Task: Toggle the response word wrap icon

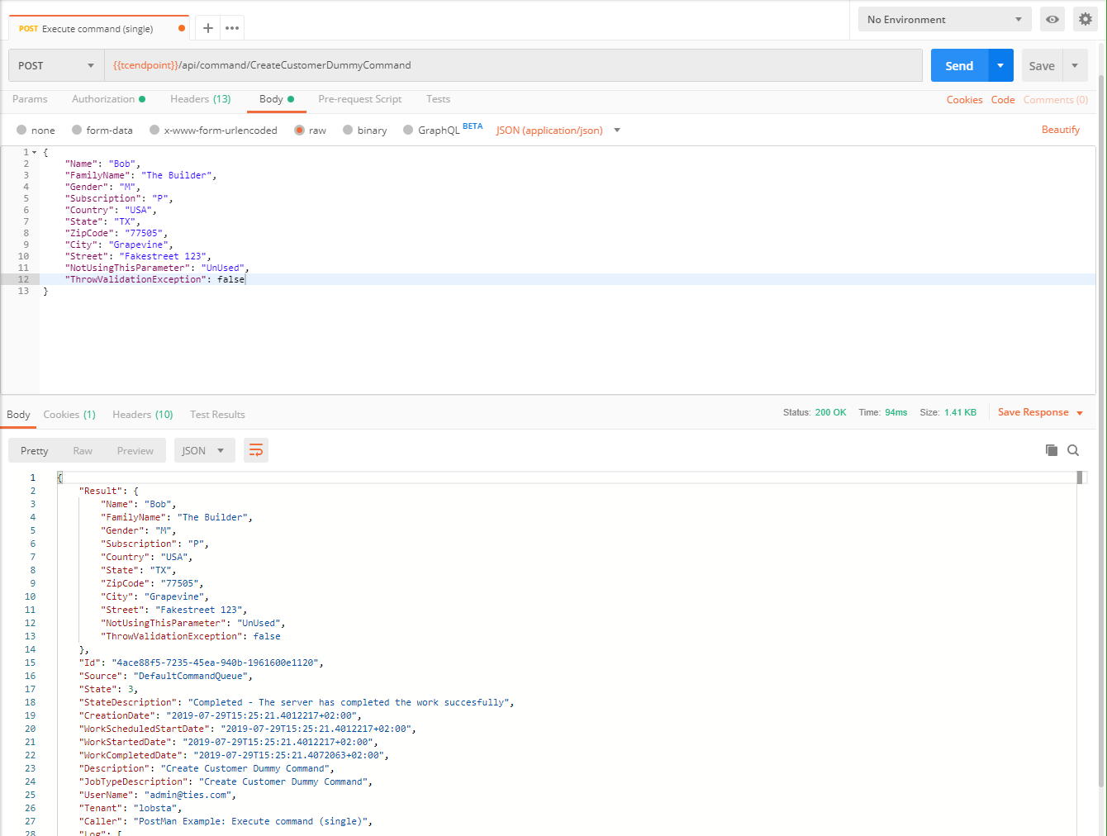Action: click(x=256, y=450)
